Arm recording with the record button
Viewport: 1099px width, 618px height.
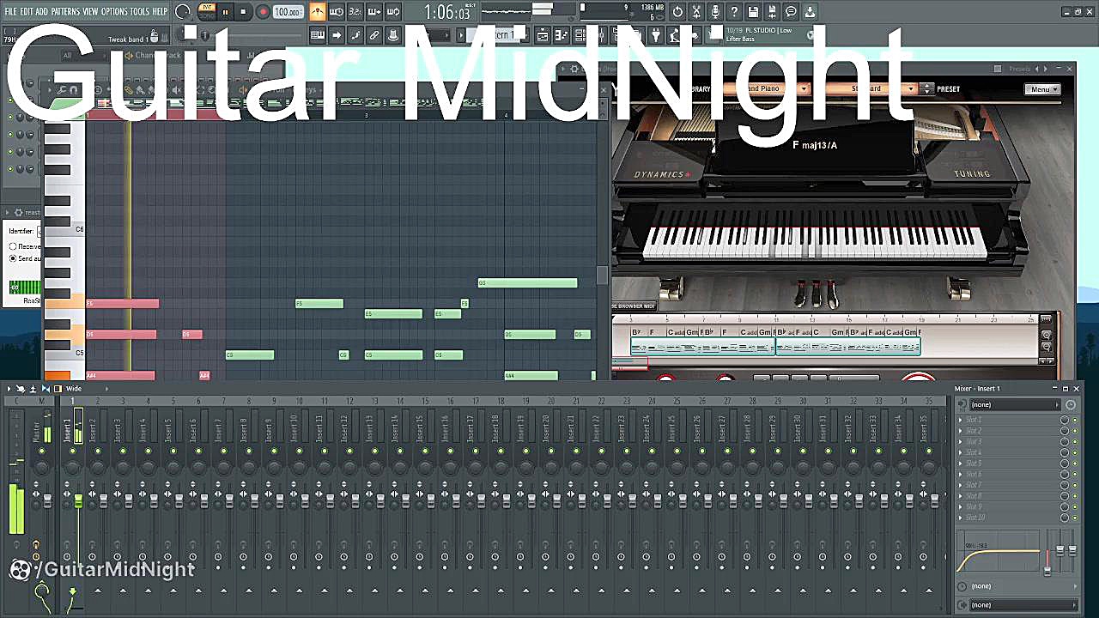(263, 12)
